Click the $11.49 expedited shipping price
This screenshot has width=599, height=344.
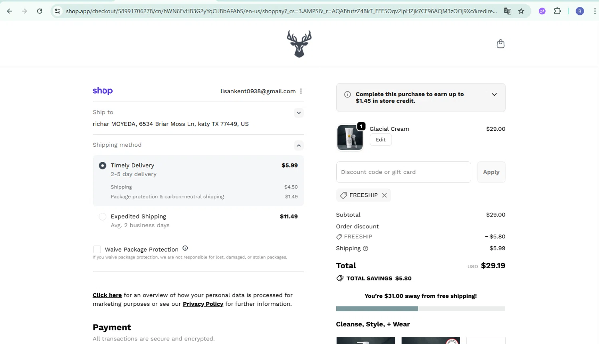[289, 216]
